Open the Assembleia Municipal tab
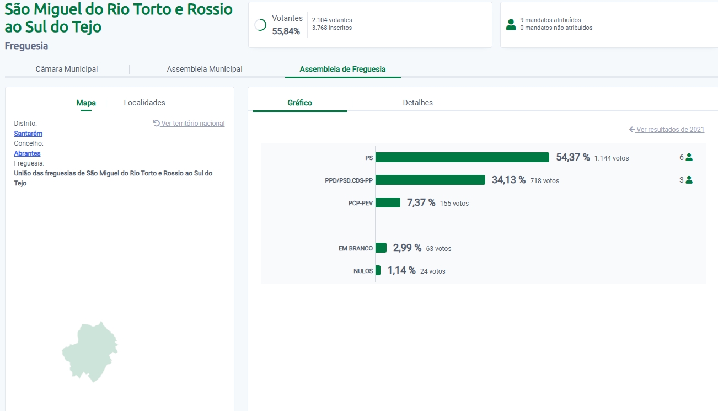 pos(205,69)
